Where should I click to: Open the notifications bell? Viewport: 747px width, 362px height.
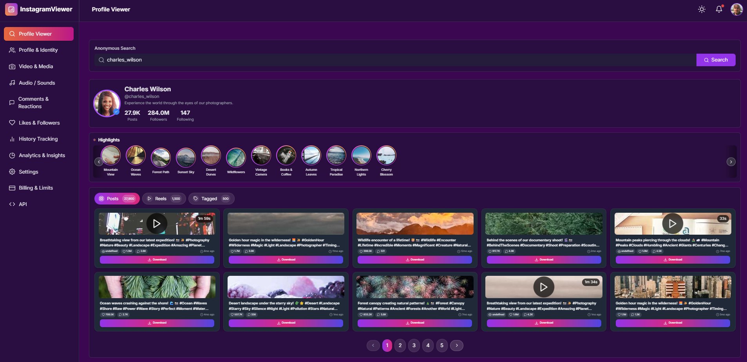click(x=719, y=9)
